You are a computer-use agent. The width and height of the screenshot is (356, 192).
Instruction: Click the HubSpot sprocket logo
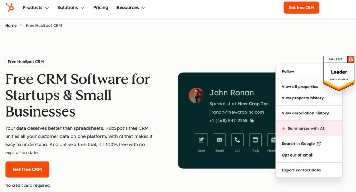pyautogui.click(x=10, y=7)
